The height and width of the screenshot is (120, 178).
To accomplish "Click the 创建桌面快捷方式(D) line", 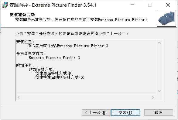I will (54, 73).
